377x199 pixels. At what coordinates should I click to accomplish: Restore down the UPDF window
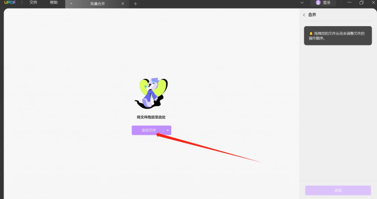362,3
